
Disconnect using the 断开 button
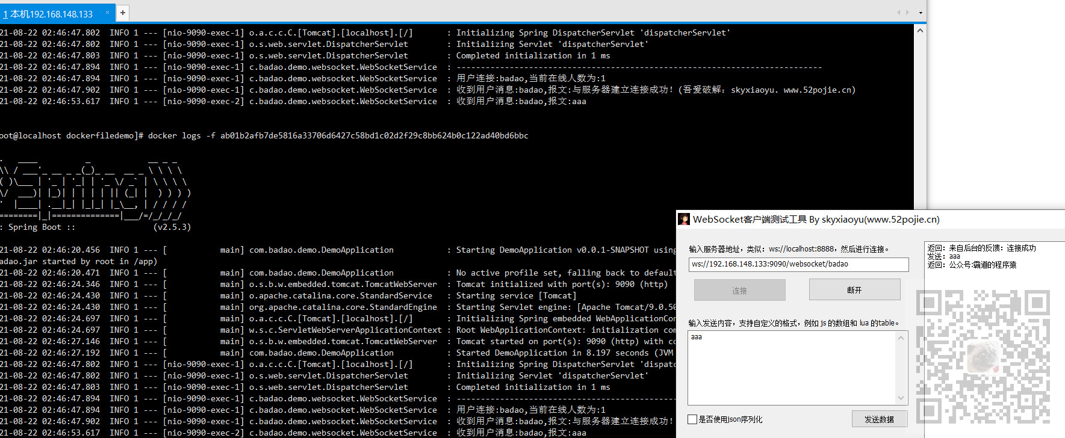point(854,289)
